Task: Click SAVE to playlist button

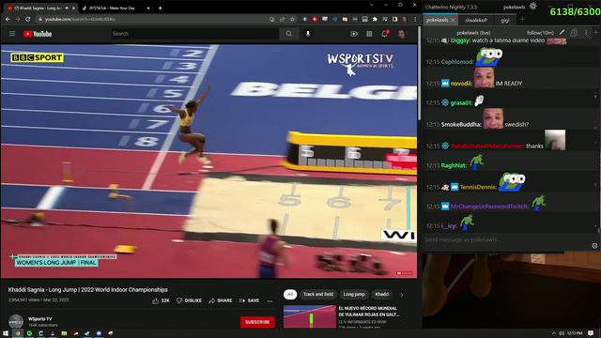Action: pos(249,300)
